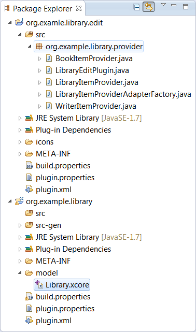Screen dimensions: 196x332
Task: Click build.properties icon in org.examle.library.edit
Action: 29,165
